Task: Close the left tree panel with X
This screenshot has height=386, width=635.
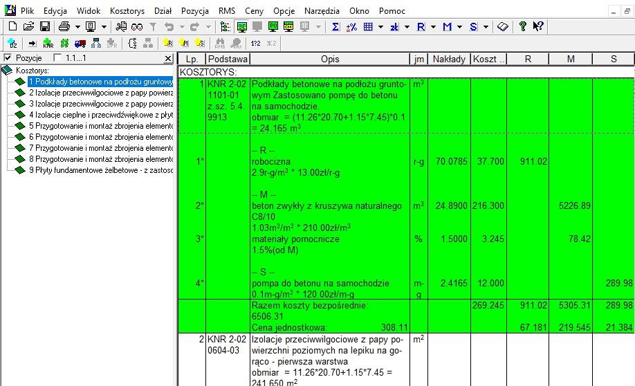Action: click(x=168, y=59)
